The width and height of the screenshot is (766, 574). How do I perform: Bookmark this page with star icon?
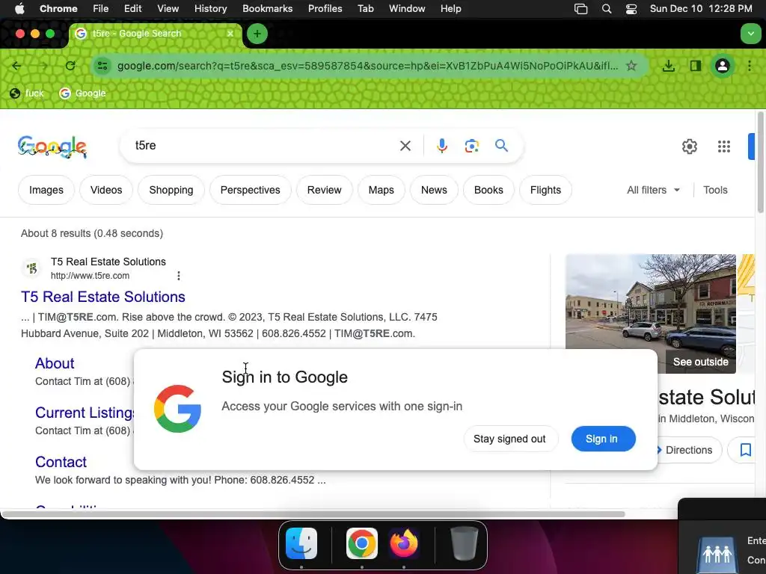631,66
